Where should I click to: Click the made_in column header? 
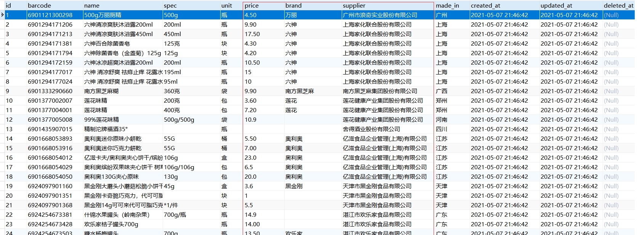[x=452, y=5]
